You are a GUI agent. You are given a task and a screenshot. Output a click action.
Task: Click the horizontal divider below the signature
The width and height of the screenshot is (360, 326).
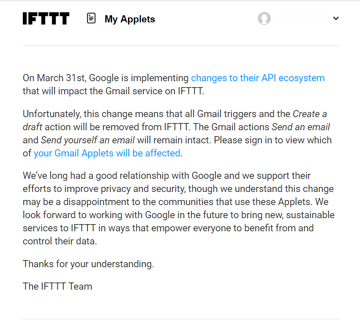coord(181,319)
